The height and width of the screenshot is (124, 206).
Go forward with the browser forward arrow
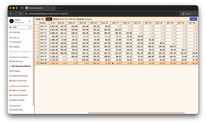click(x=15, y=13)
